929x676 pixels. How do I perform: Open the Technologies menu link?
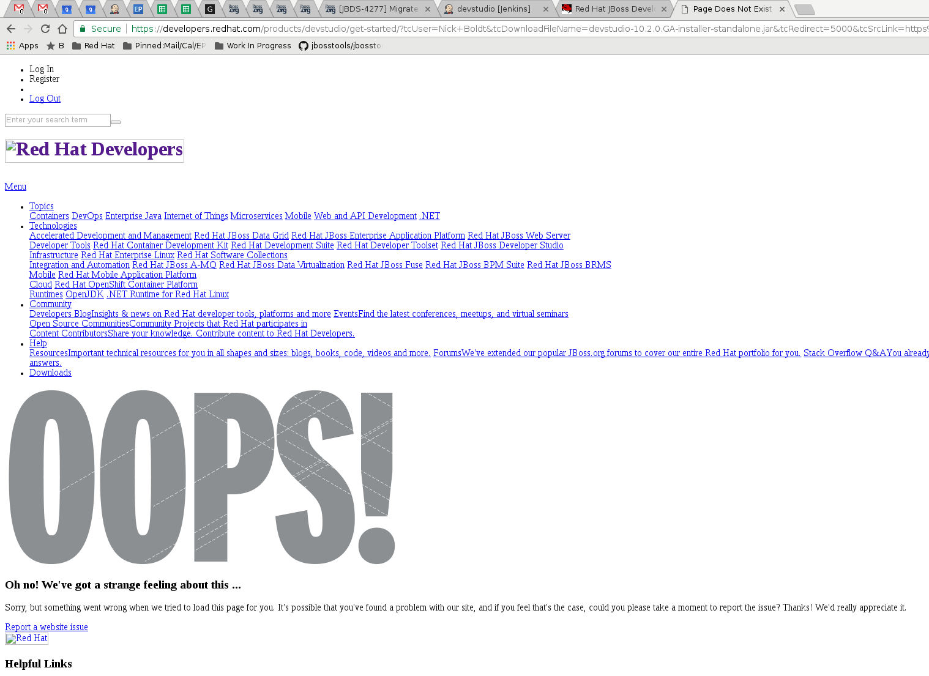pos(53,226)
